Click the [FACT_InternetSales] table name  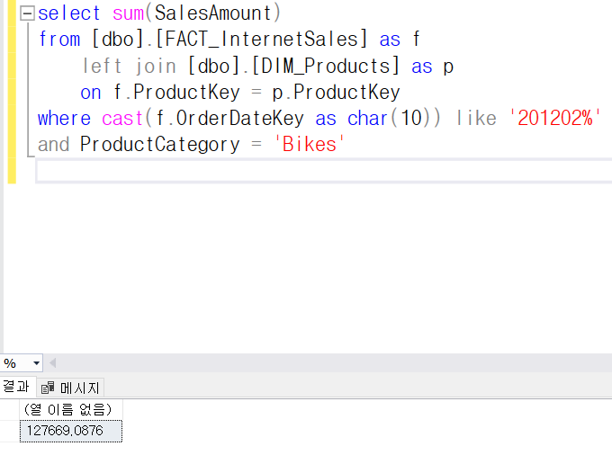(x=261, y=39)
